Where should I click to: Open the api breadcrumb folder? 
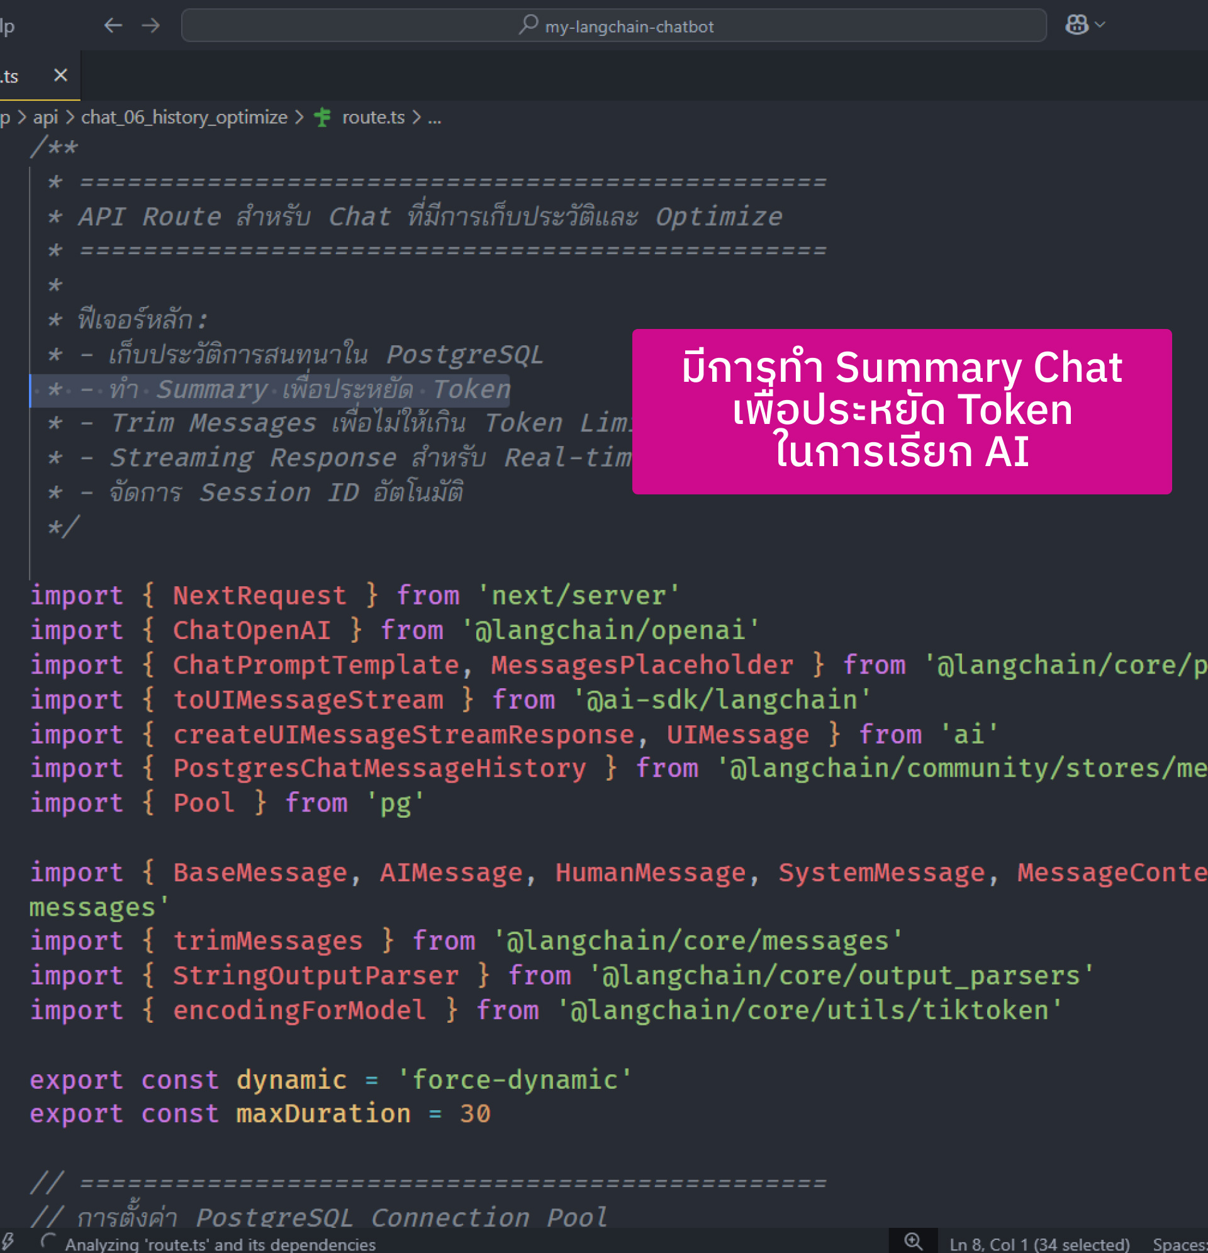point(45,117)
